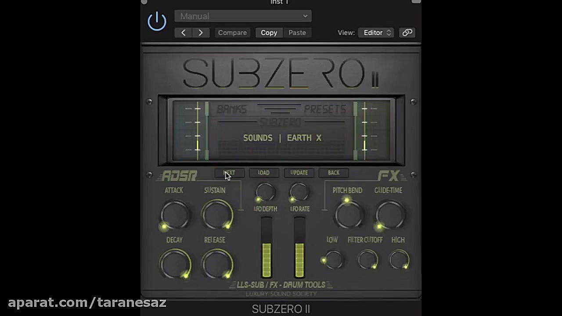Open the View Editor dropdown
Screen dimensions: 562x316
(x=376, y=32)
